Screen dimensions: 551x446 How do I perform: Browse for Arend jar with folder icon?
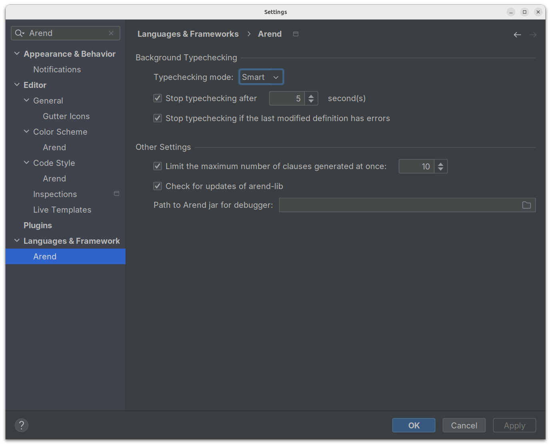(527, 205)
